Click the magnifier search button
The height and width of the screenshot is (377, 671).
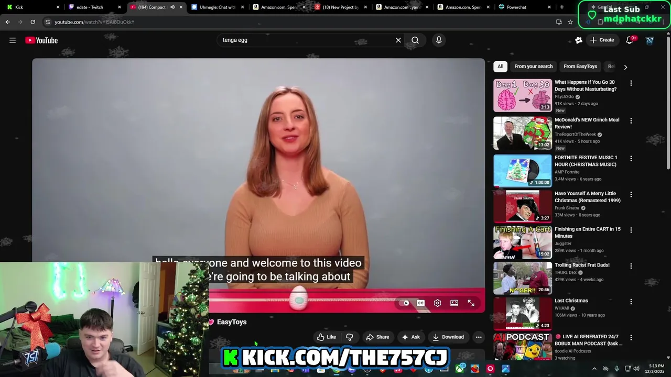coord(415,40)
